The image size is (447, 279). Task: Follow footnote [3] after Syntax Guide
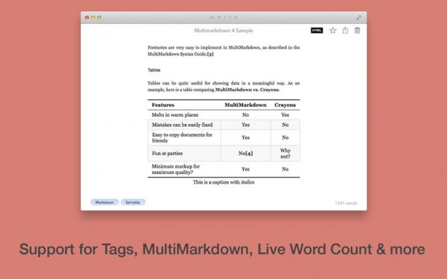[x=210, y=54]
